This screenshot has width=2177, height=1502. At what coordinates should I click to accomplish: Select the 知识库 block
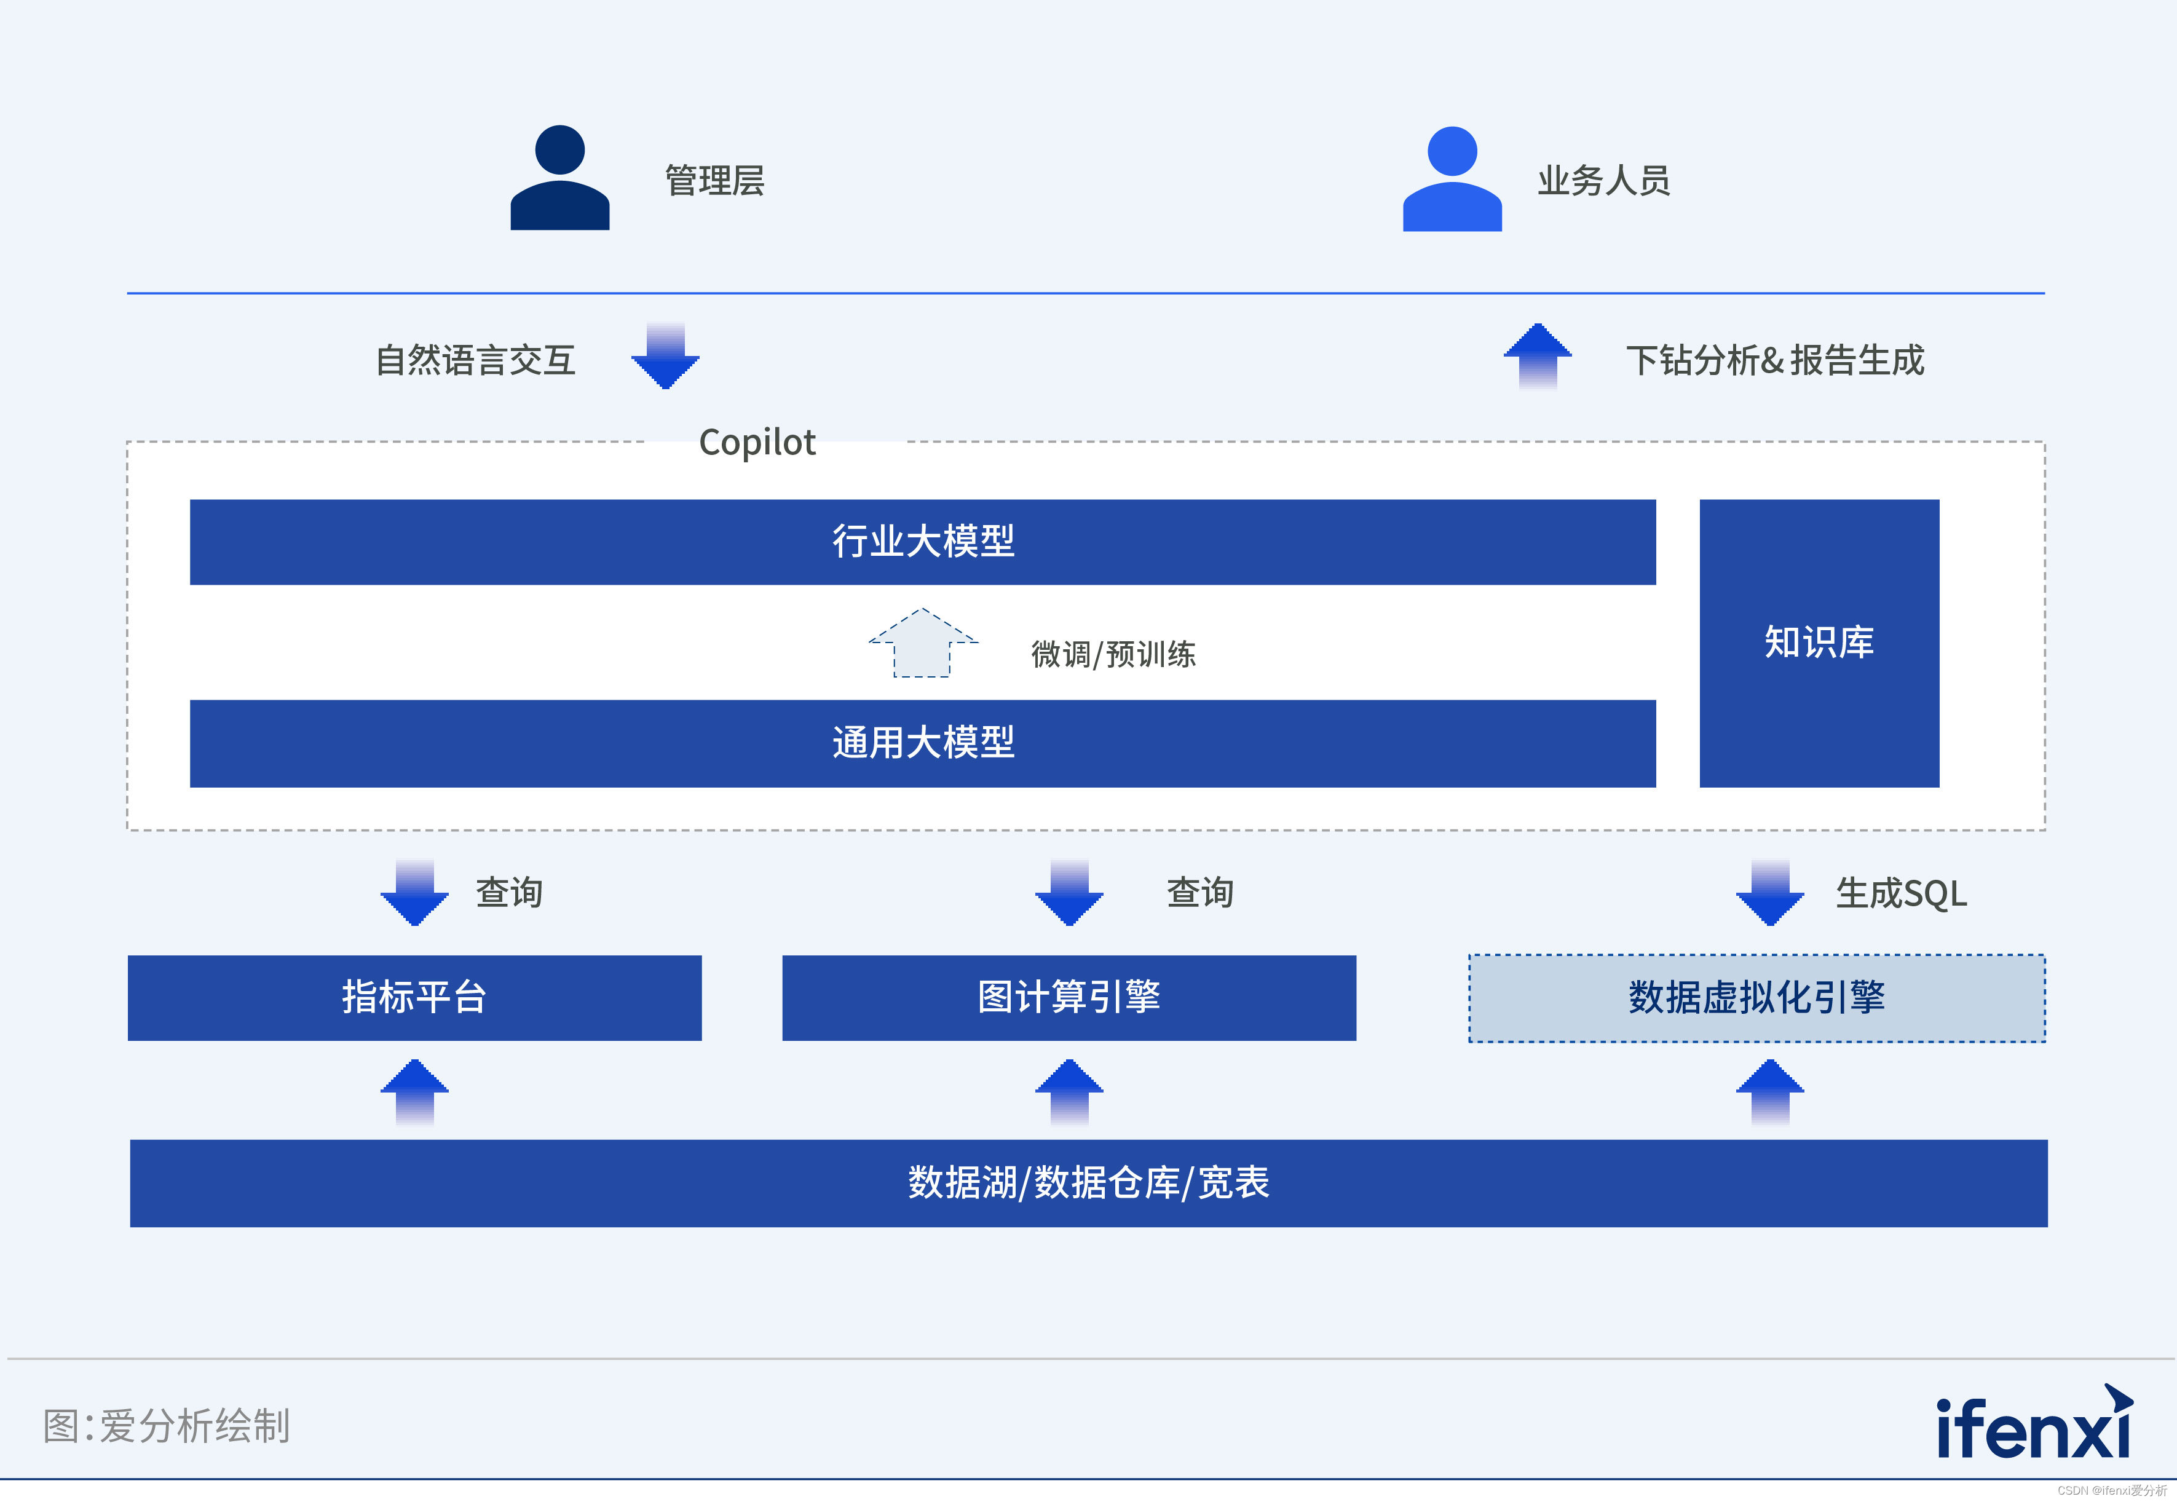pyautogui.click(x=1820, y=644)
